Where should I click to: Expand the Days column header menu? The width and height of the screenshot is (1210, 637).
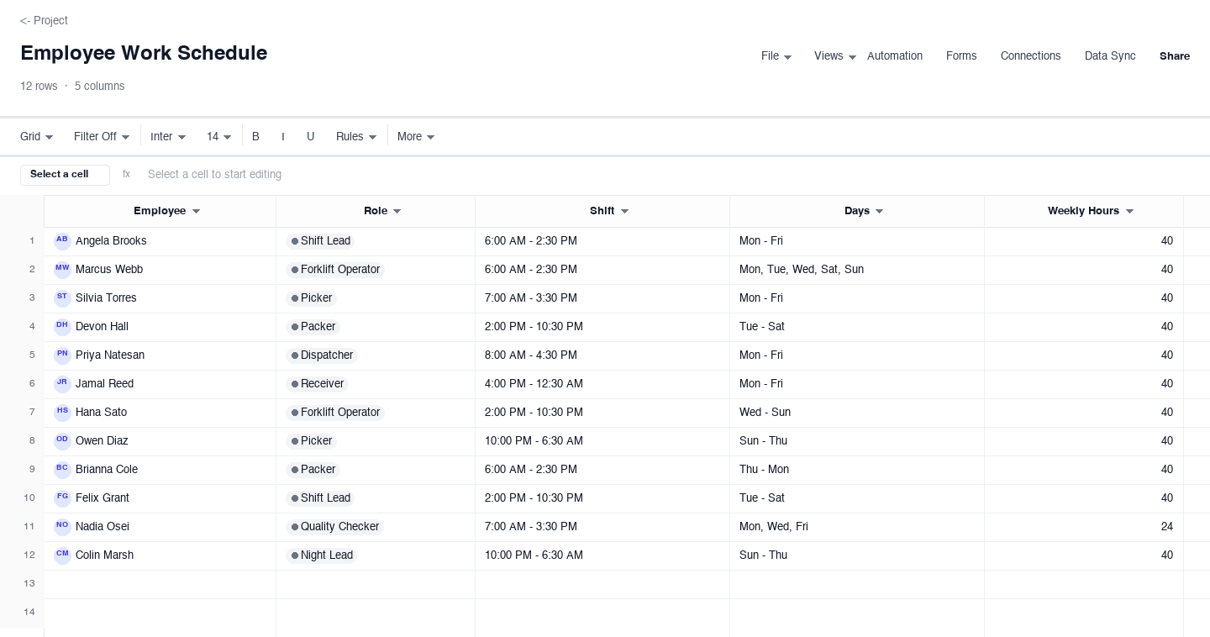[x=880, y=211]
